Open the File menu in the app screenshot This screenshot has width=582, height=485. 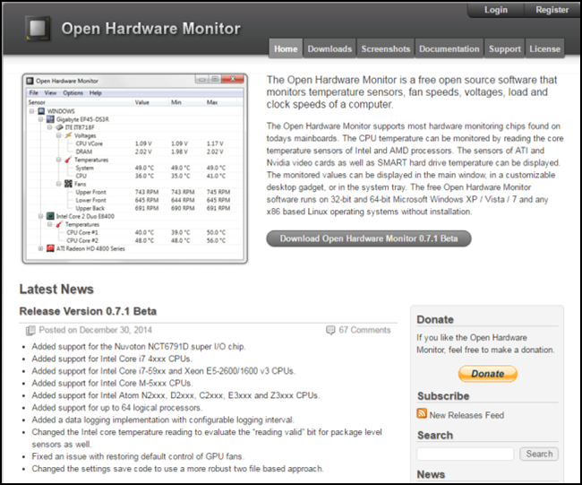coord(33,93)
